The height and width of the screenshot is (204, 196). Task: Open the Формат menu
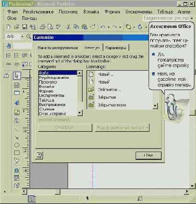click(112, 12)
